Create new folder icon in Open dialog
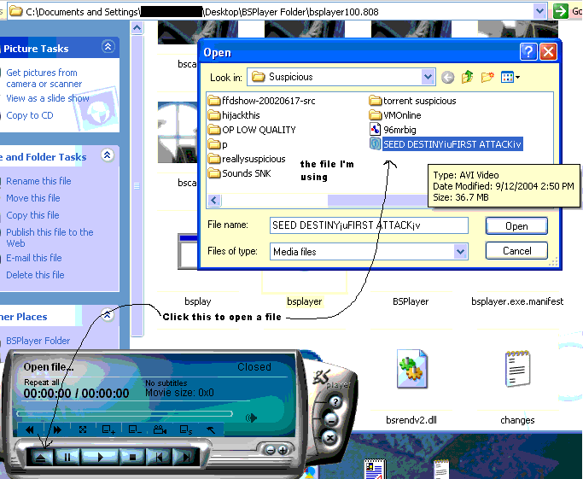 point(487,77)
